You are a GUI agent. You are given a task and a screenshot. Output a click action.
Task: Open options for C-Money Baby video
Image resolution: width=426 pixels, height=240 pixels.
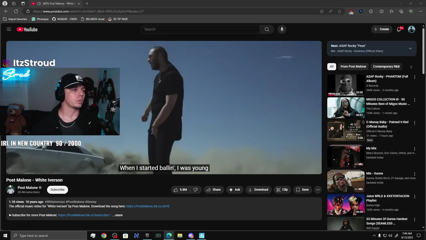pyautogui.click(x=415, y=123)
